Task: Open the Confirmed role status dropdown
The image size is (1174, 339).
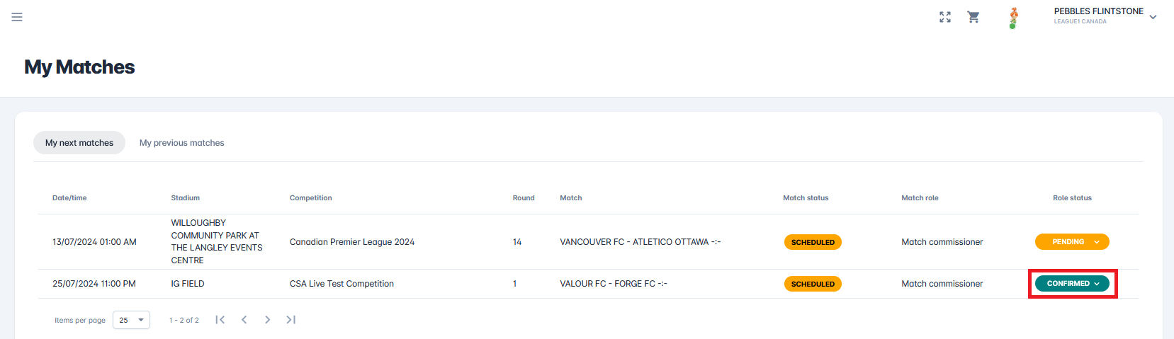Action: click(x=1072, y=284)
